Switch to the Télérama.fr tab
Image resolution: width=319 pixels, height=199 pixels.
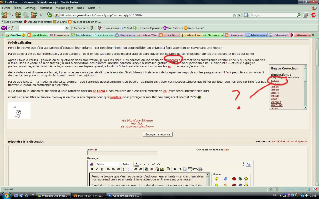[301, 35]
